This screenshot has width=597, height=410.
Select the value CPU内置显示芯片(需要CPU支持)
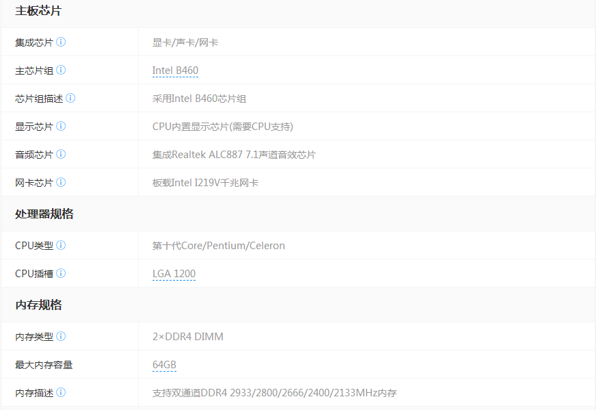(223, 127)
